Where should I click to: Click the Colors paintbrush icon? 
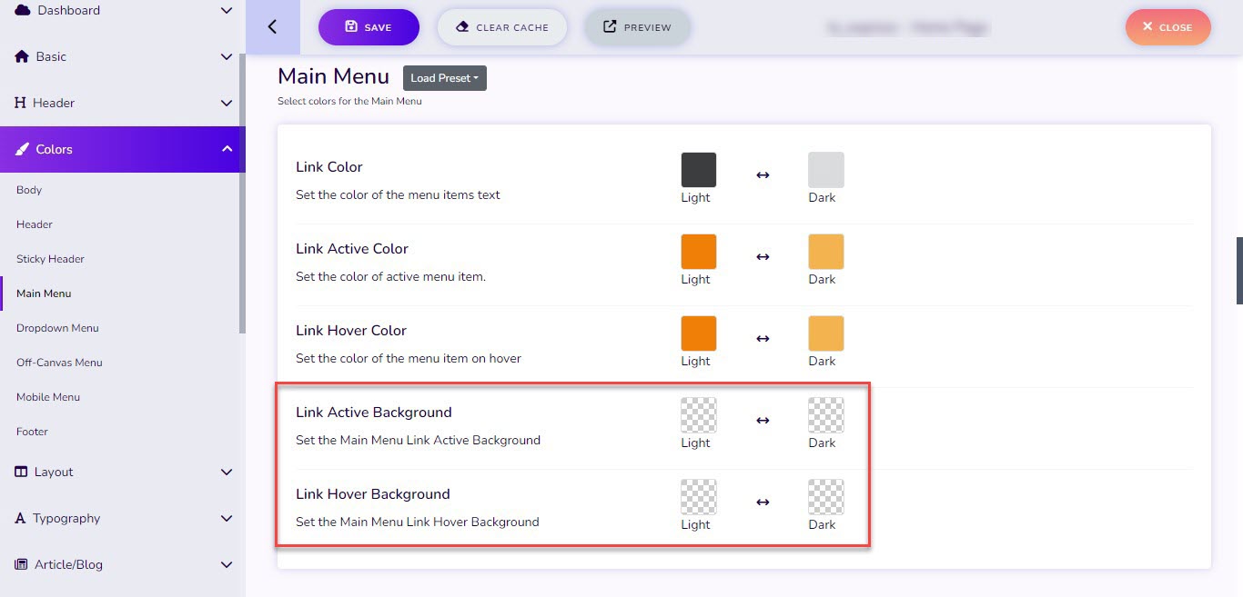pos(23,149)
